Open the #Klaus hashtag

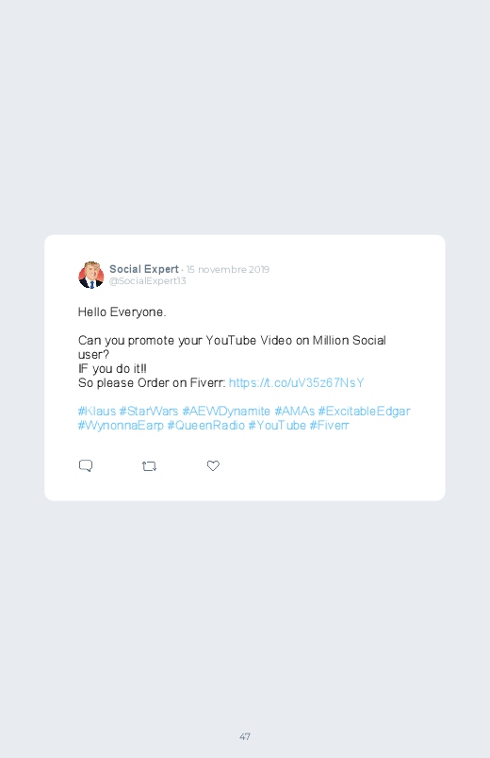tap(97, 411)
